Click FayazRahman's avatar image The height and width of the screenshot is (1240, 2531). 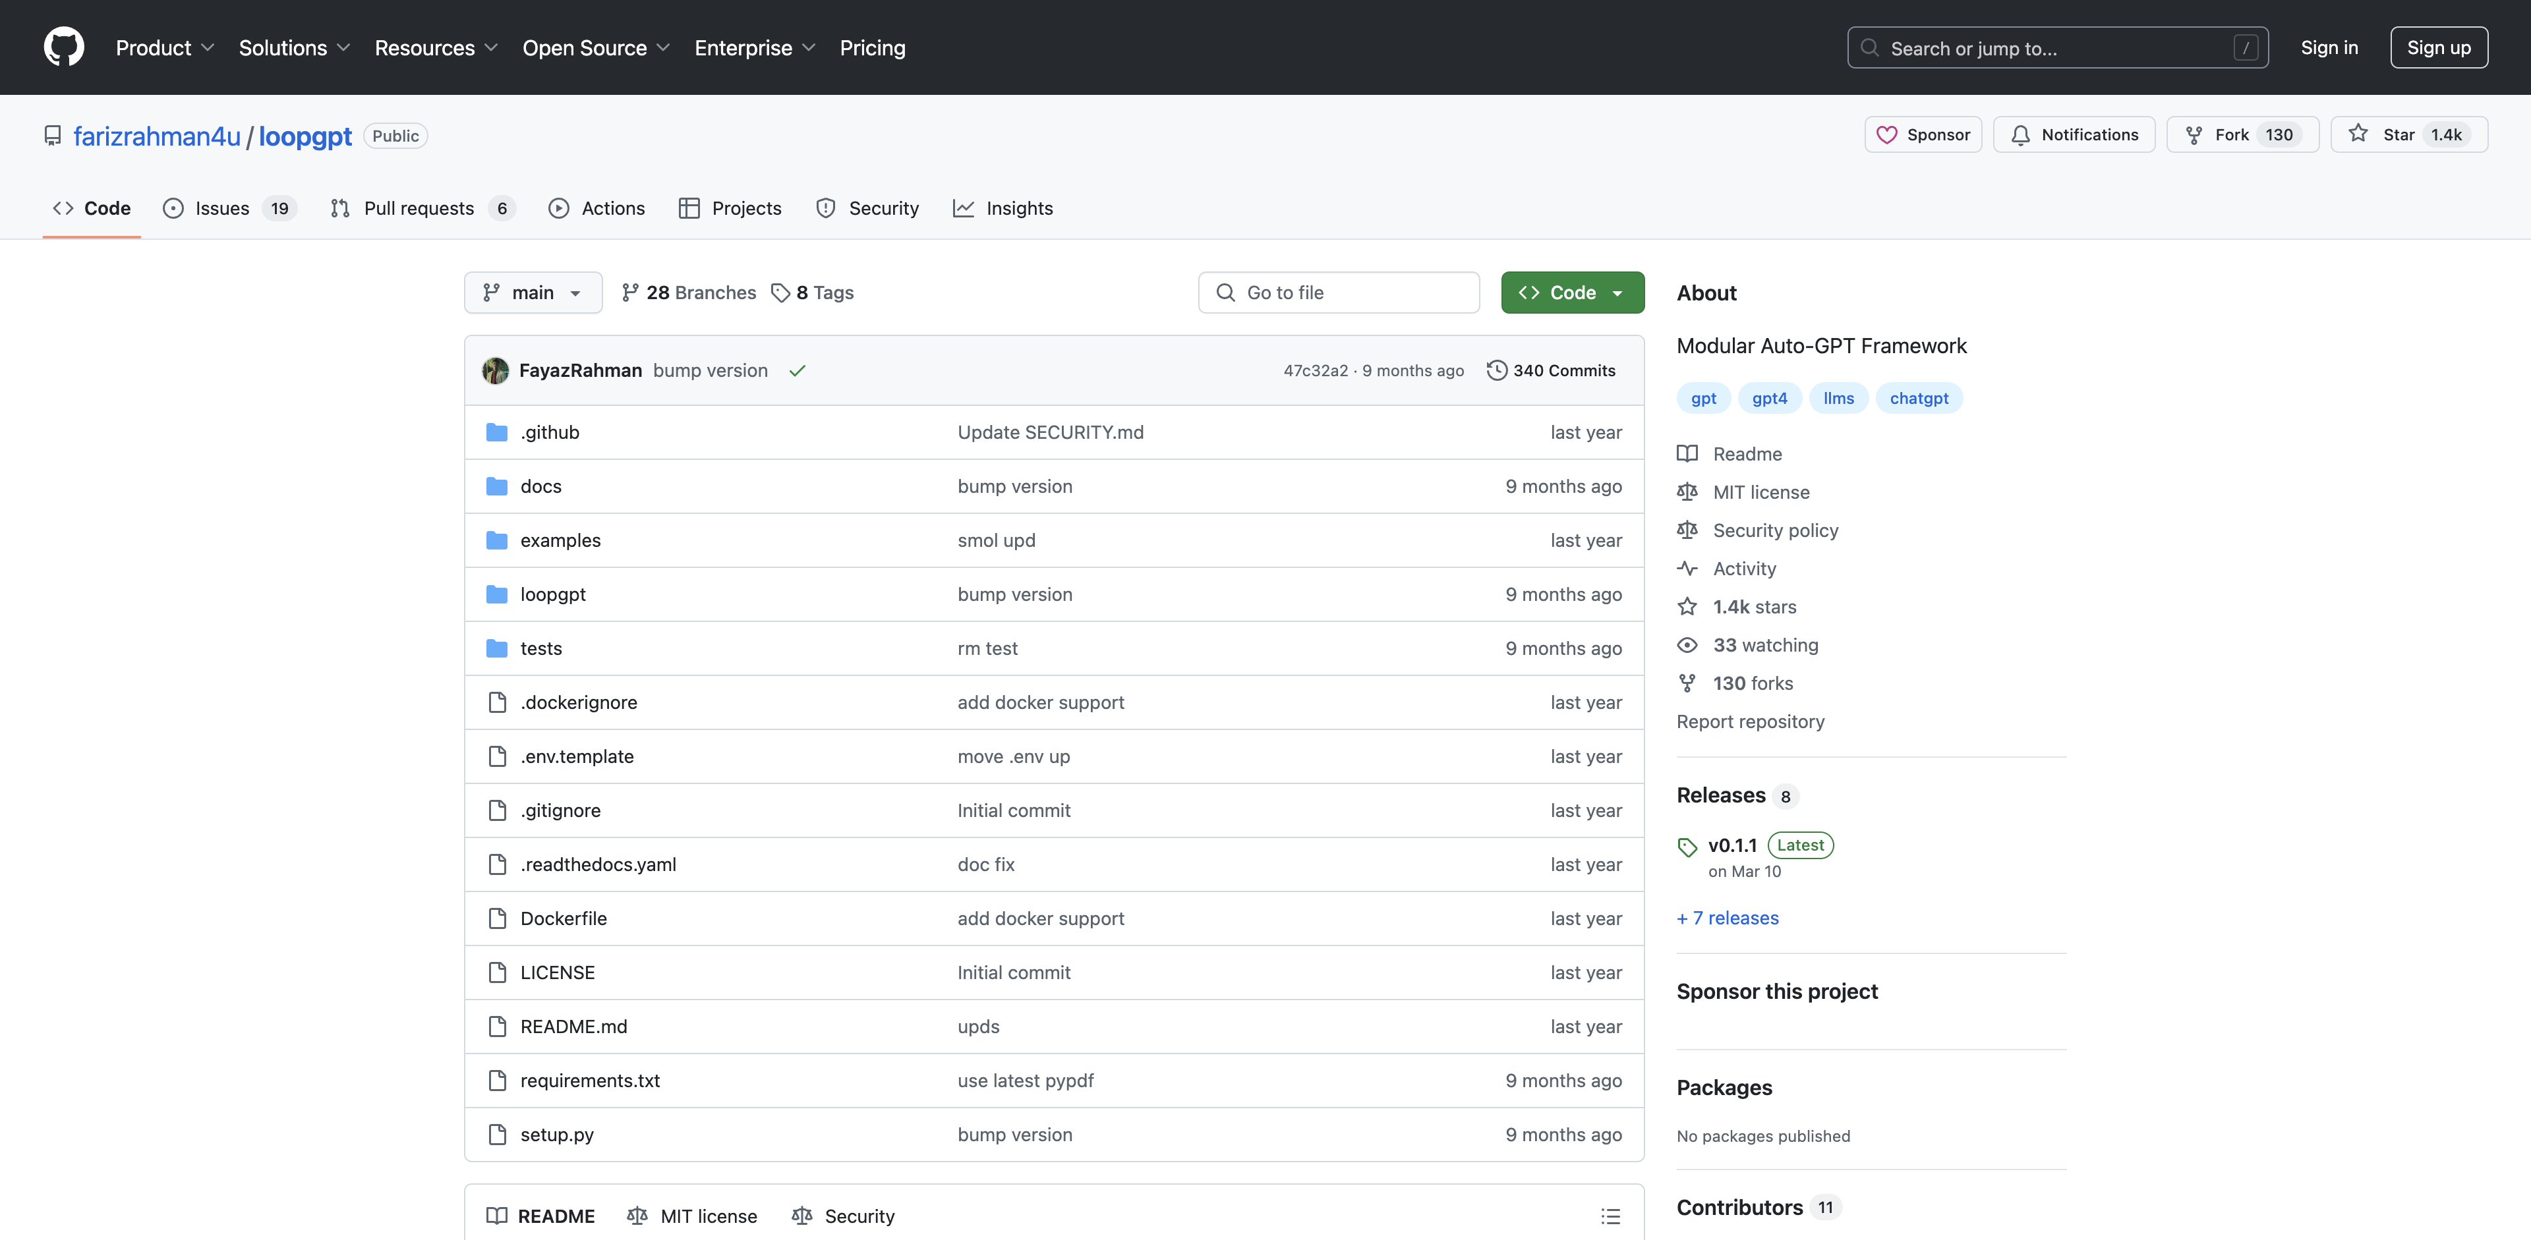coord(495,370)
